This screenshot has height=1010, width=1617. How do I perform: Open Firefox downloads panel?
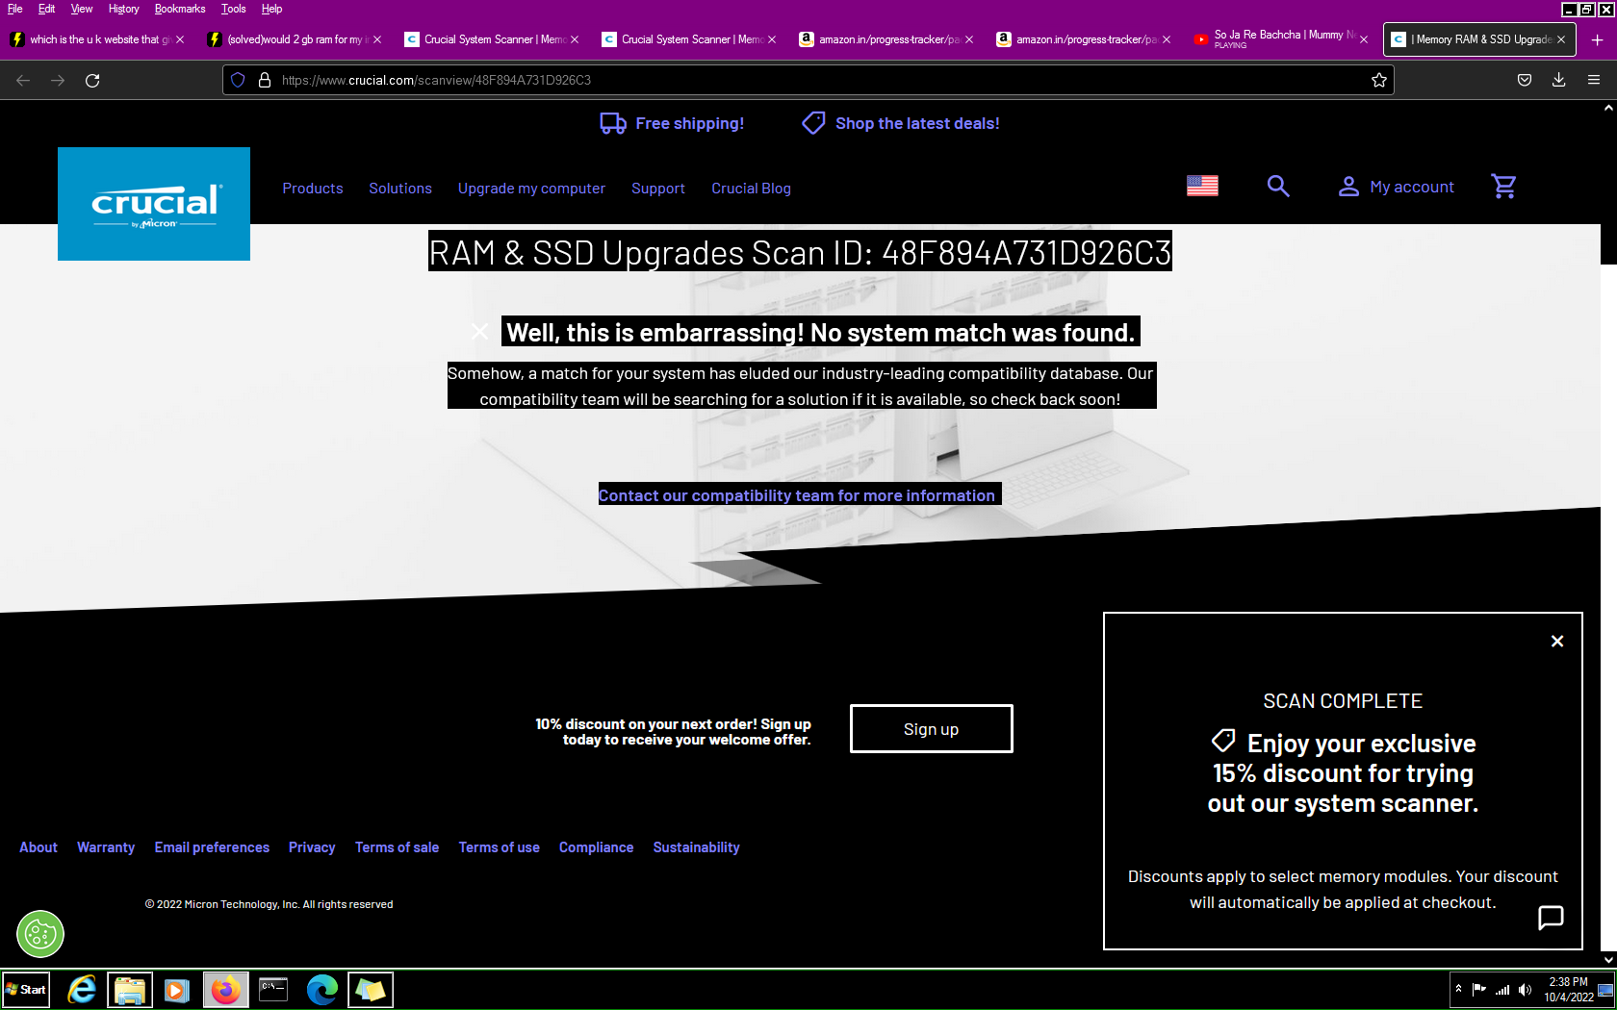pyautogui.click(x=1558, y=80)
